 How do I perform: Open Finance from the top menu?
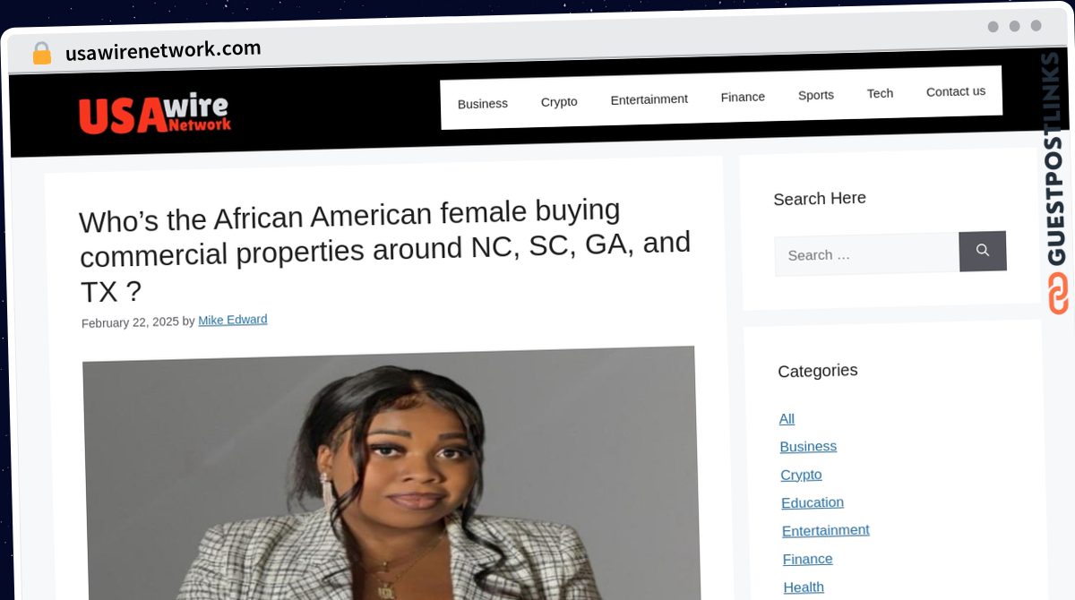tap(743, 97)
